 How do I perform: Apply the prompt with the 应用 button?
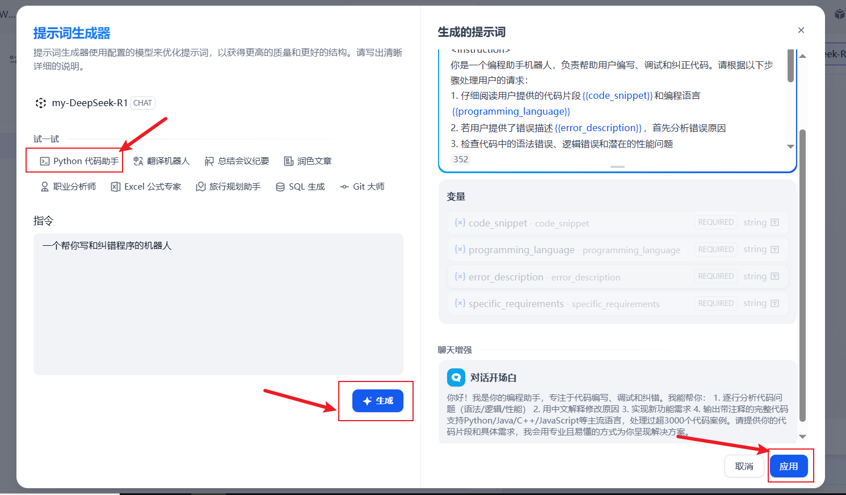(790, 465)
